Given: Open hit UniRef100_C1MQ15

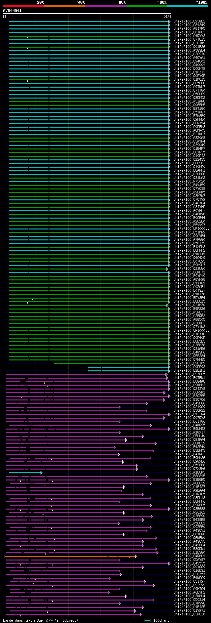Looking at the screenshot, I should 189,79.
